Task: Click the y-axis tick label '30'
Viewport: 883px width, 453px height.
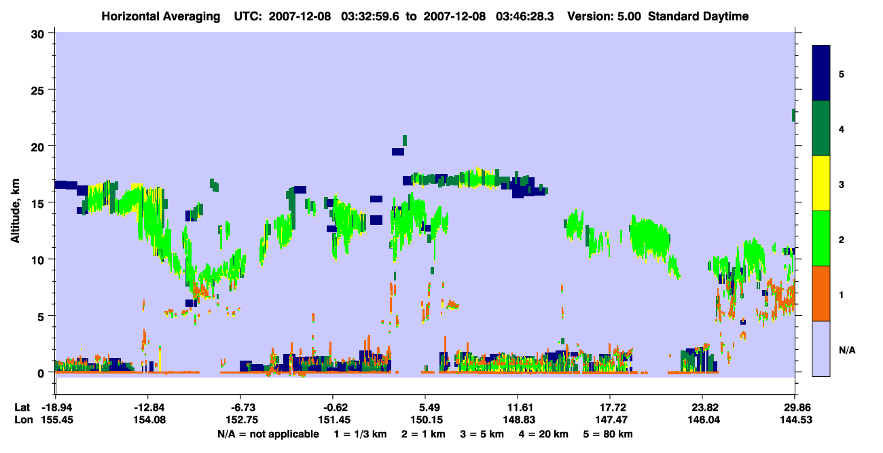Action: 38,33
